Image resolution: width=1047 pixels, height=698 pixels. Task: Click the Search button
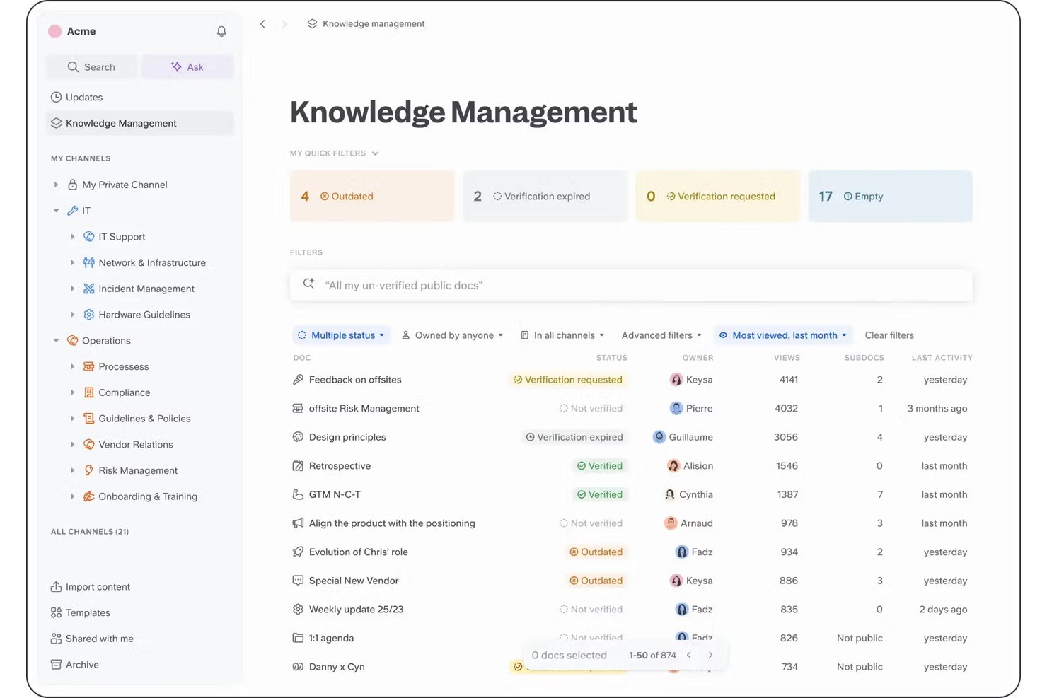pos(92,67)
